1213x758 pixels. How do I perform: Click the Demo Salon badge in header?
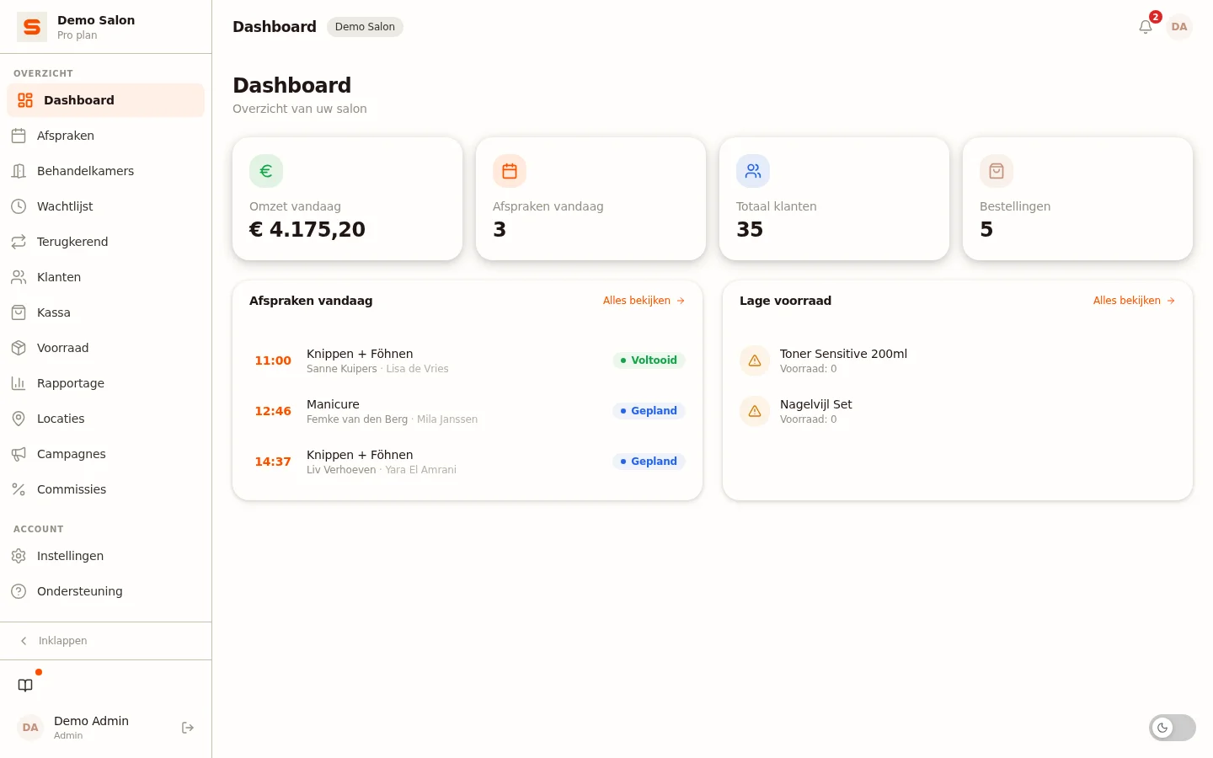click(365, 27)
